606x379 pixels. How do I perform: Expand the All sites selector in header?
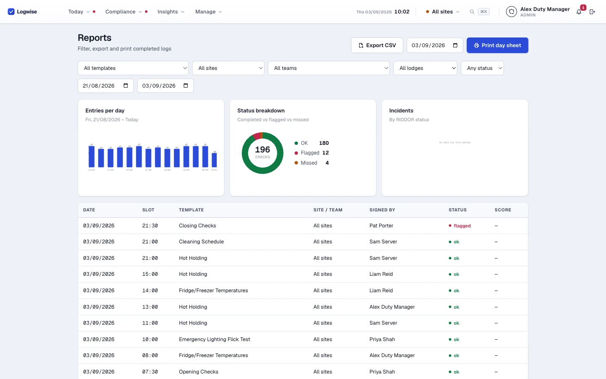click(443, 12)
